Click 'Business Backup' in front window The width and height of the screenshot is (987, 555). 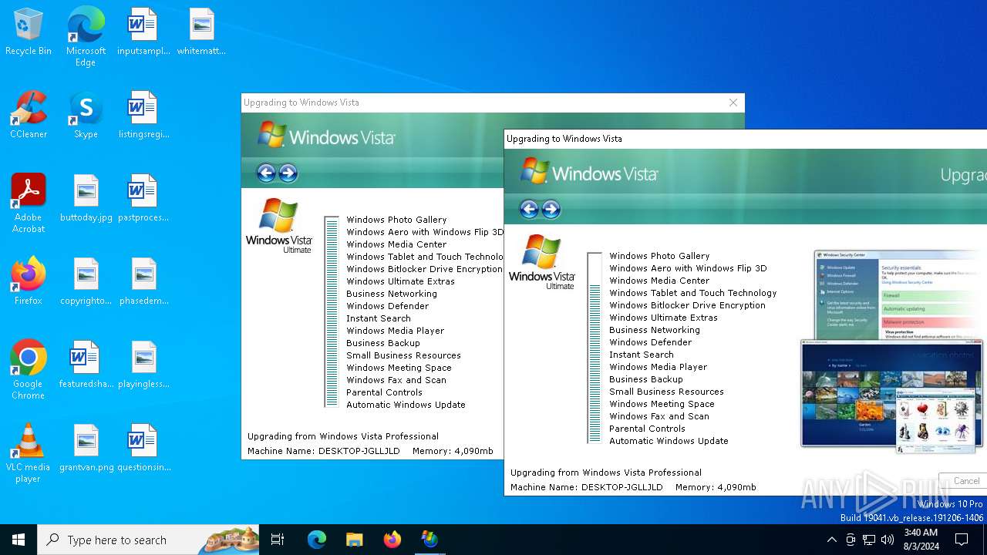click(x=646, y=379)
